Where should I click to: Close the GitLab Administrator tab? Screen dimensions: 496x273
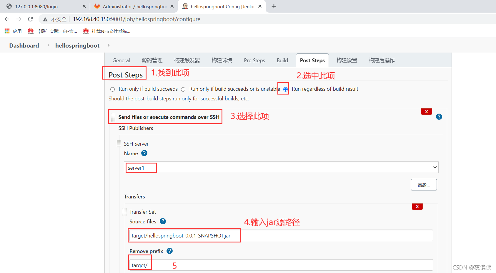tap(172, 6)
